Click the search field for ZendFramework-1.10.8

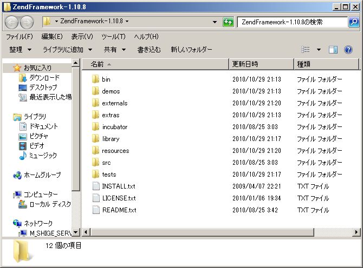click(293, 22)
